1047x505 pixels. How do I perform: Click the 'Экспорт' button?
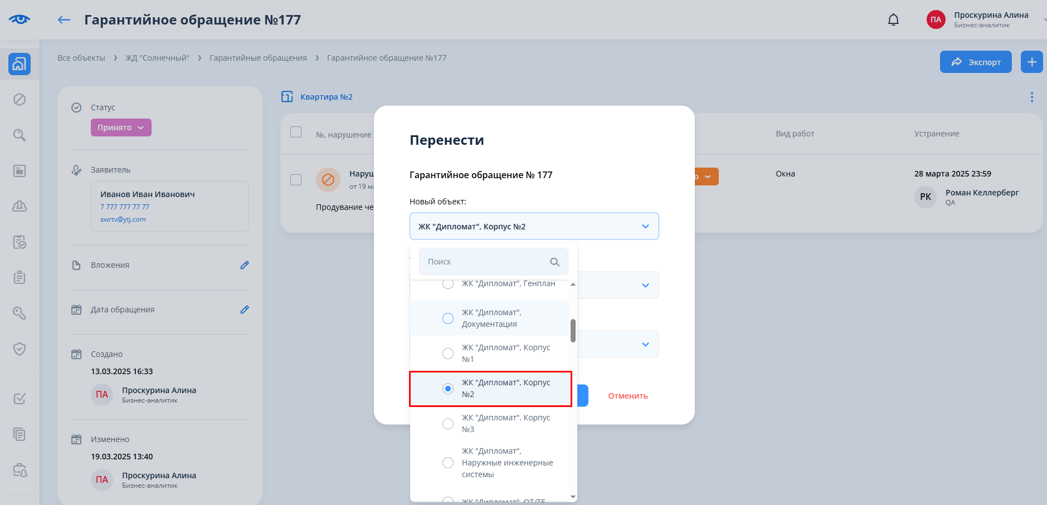pyautogui.click(x=975, y=62)
